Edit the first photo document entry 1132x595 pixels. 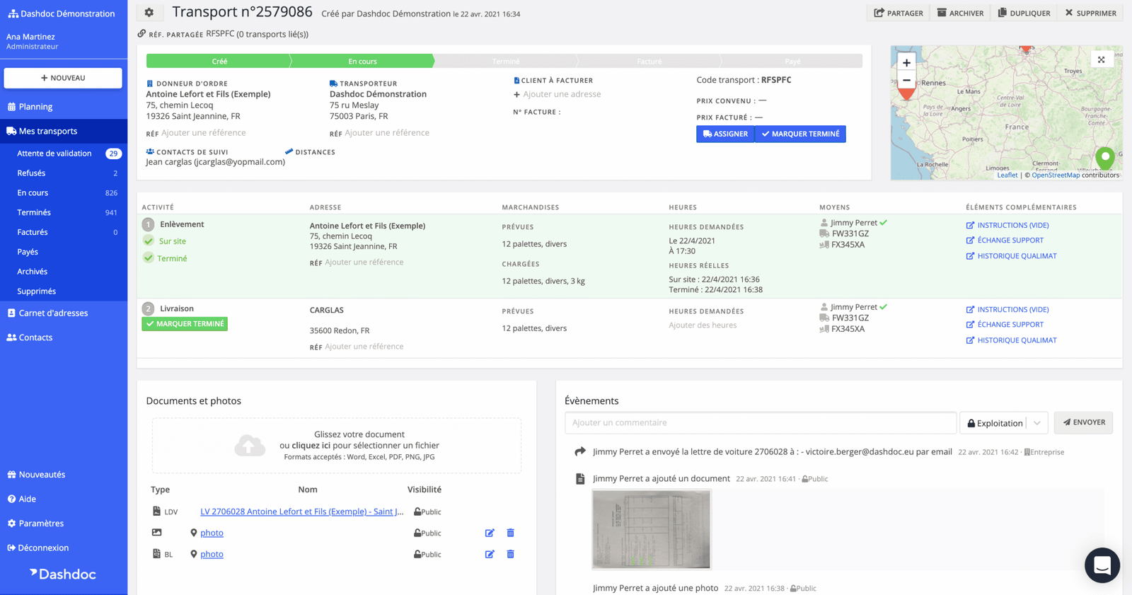pyautogui.click(x=490, y=533)
